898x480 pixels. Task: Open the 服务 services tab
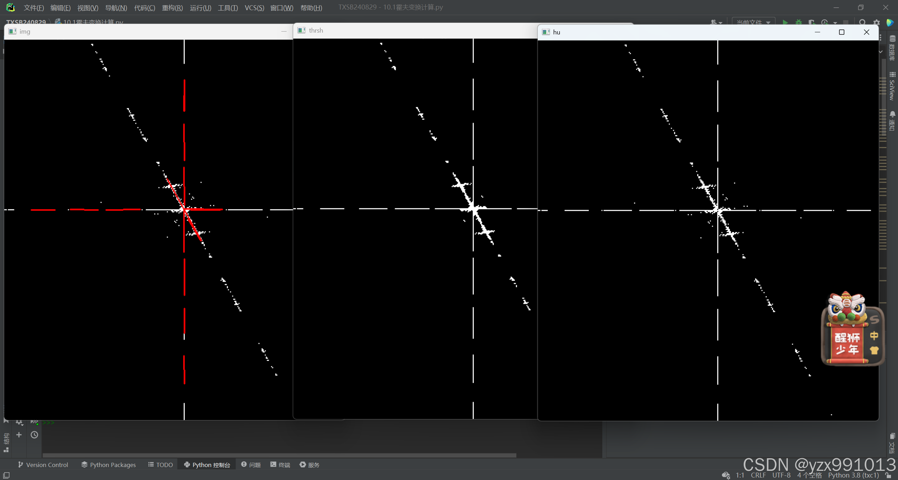coord(310,465)
